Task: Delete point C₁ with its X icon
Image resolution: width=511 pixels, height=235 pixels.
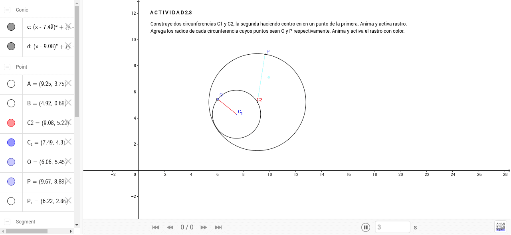Action: (68, 142)
